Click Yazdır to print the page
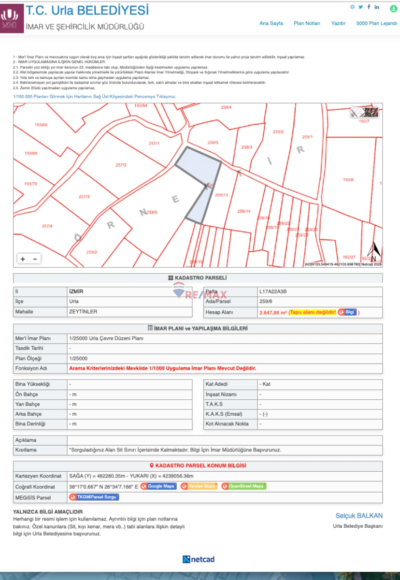Viewport: 400px width, 580px height. click(338, 23)
